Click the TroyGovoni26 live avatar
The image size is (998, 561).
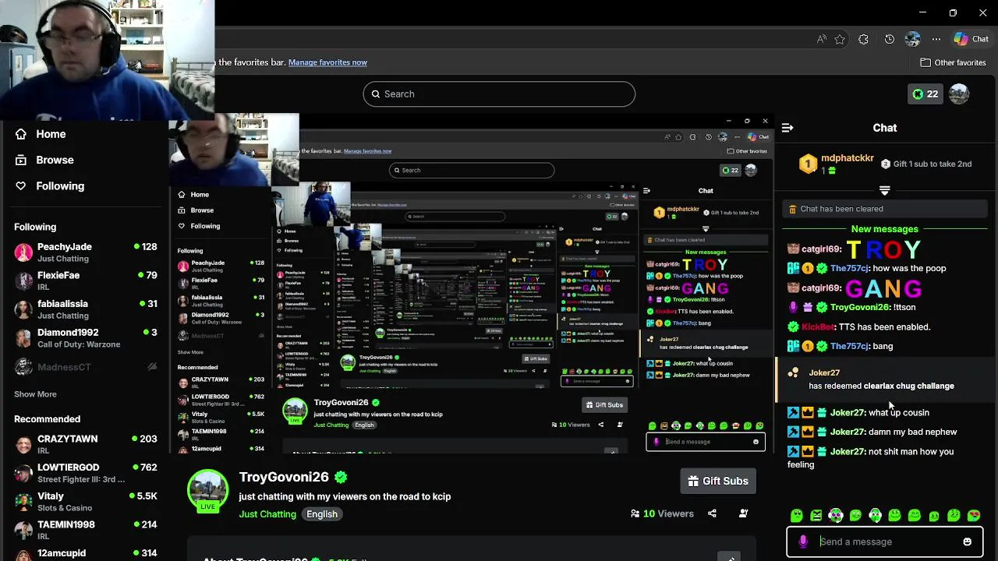pyautogui.click(x=207, y=489)
